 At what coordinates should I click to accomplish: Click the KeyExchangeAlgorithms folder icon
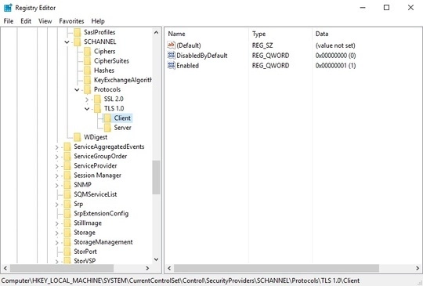(x=88, y=80)
